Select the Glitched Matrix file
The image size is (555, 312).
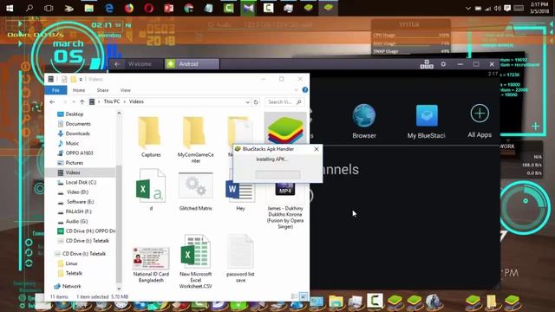pyautogui.click(x=196, y=191)
